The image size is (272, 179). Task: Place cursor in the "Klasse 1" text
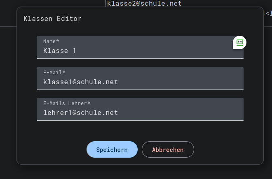[x=59, y=51]
